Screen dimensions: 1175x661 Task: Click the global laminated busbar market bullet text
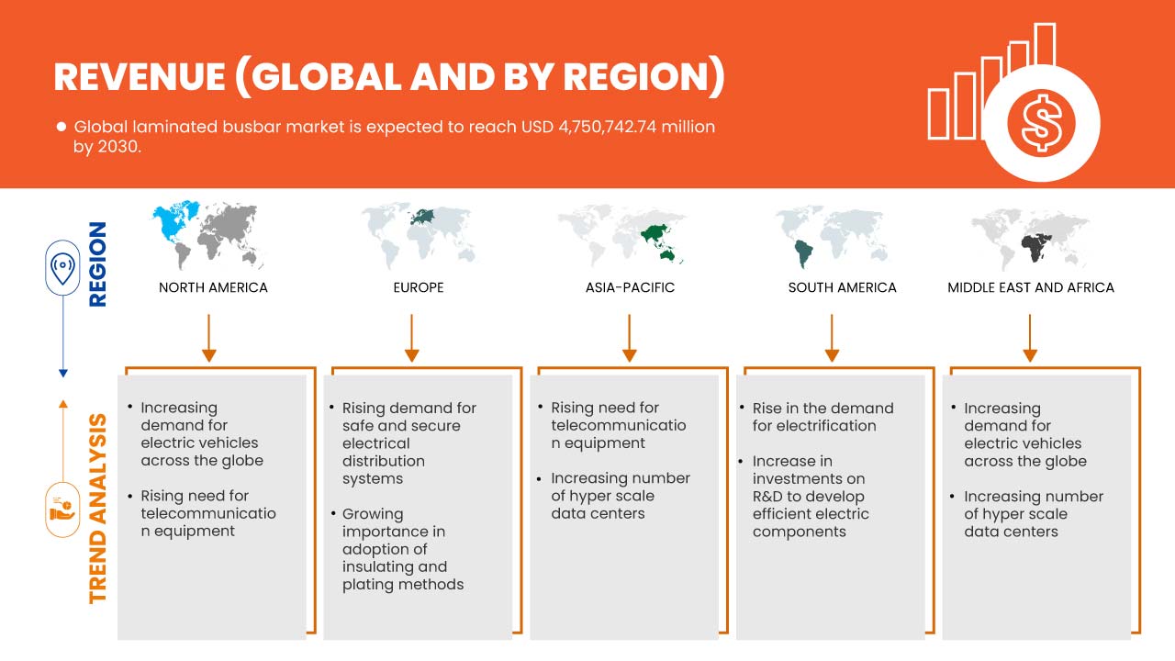point(393,137)
